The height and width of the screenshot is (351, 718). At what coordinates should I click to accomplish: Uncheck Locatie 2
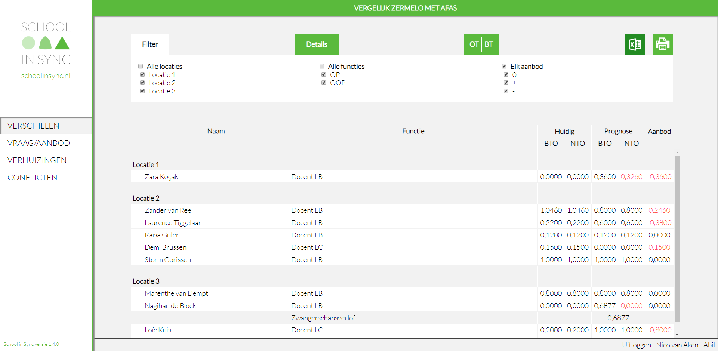point(142,83)
